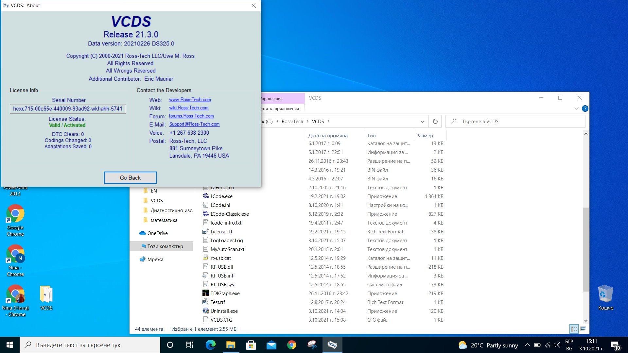Image resolution: width=628 pixels, height=353 pixels.
Task: Click the Support@Ross-Tech.com email link
Action: click(x=194, y=124)
